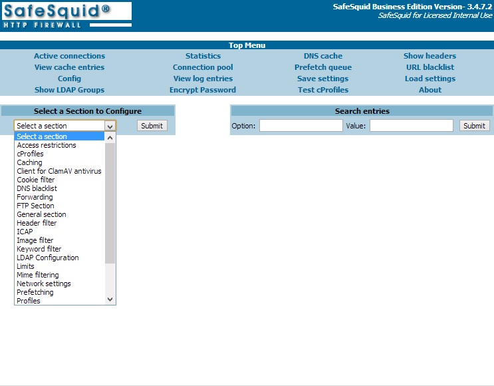Collapse the Select a section dropdown arrow
This screenshot has width=494, height=386.
tap(110, 126)
